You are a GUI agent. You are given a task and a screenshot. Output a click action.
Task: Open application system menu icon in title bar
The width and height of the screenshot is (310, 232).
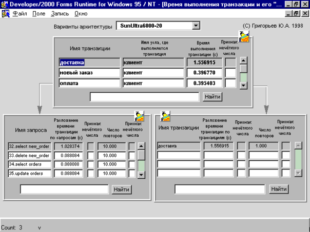click(x=4, y=4)
